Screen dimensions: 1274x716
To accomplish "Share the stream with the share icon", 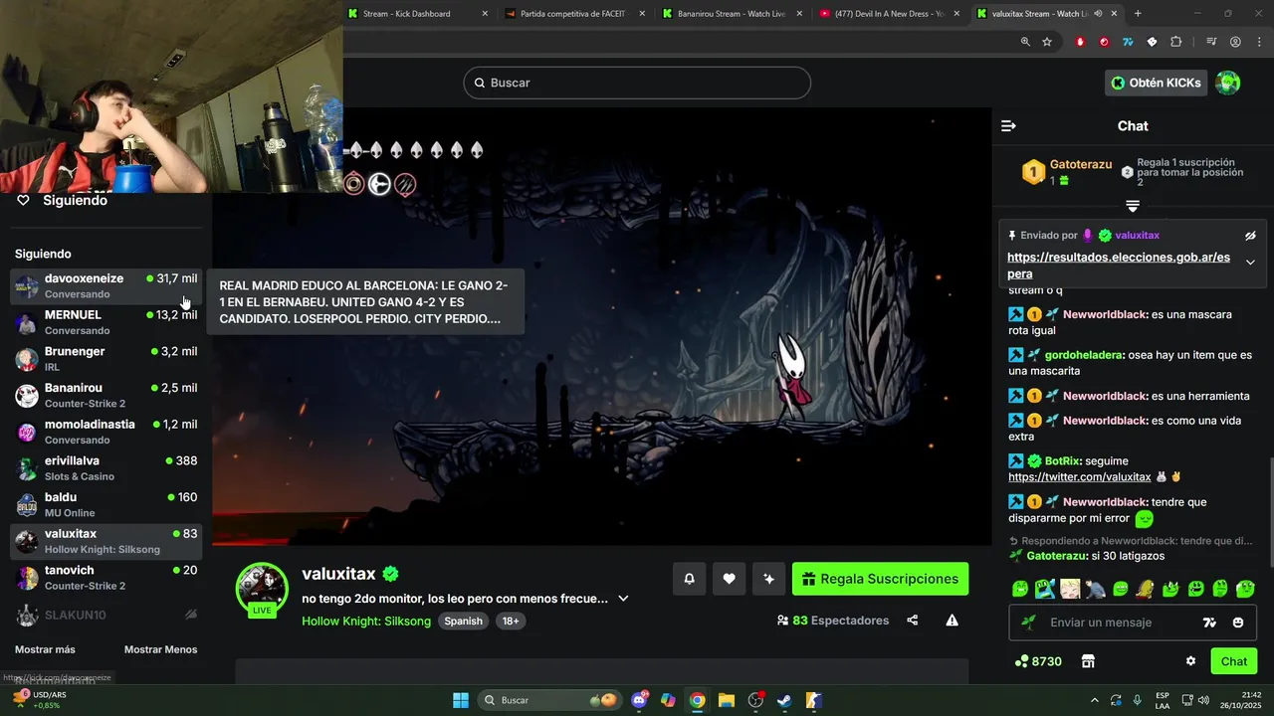I will click(x=913, y=621).
